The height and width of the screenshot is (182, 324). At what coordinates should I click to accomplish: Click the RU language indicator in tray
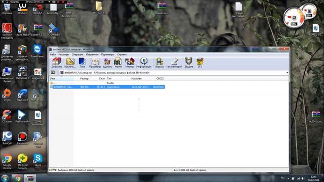(282, 178)
